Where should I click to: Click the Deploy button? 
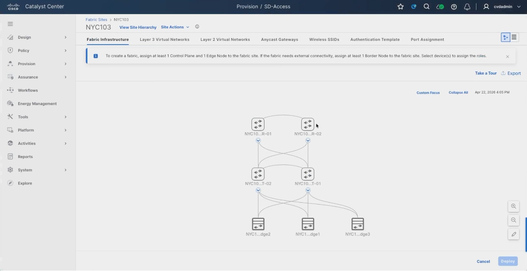click(508, 261)
